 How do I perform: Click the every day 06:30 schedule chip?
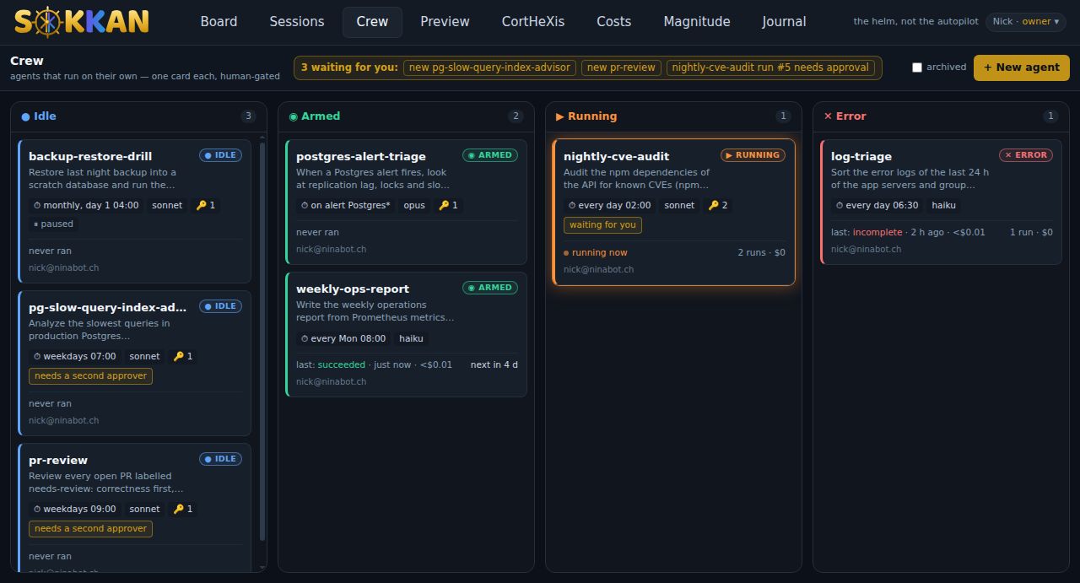876,205
